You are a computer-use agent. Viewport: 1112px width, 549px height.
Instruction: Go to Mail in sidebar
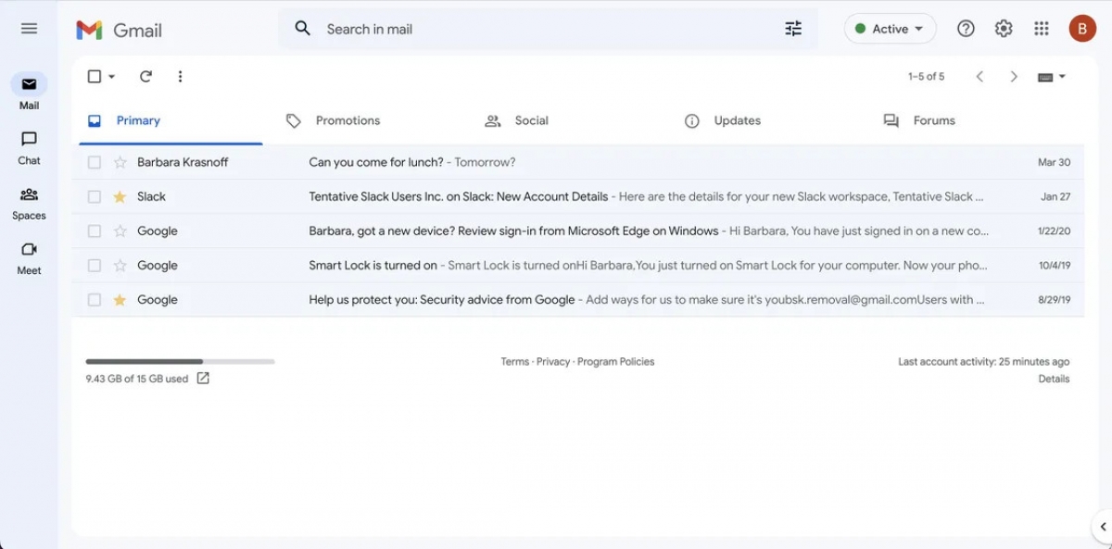29,92
